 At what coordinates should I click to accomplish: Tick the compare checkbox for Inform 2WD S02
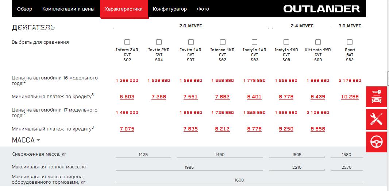pos(127,42)
